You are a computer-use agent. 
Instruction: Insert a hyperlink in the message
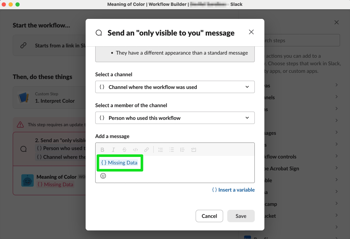click(146, 149)
